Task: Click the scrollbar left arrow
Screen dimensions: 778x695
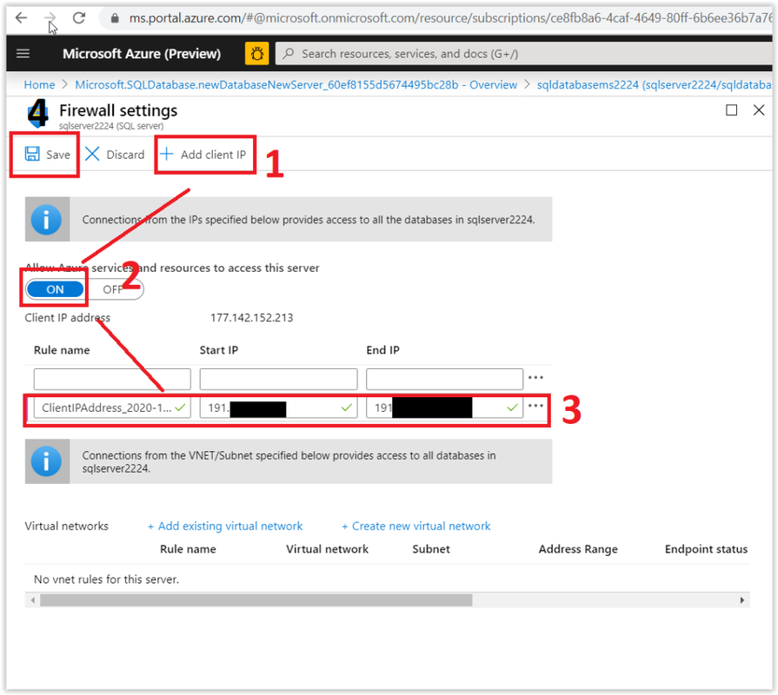Action: tap(33, 600)
